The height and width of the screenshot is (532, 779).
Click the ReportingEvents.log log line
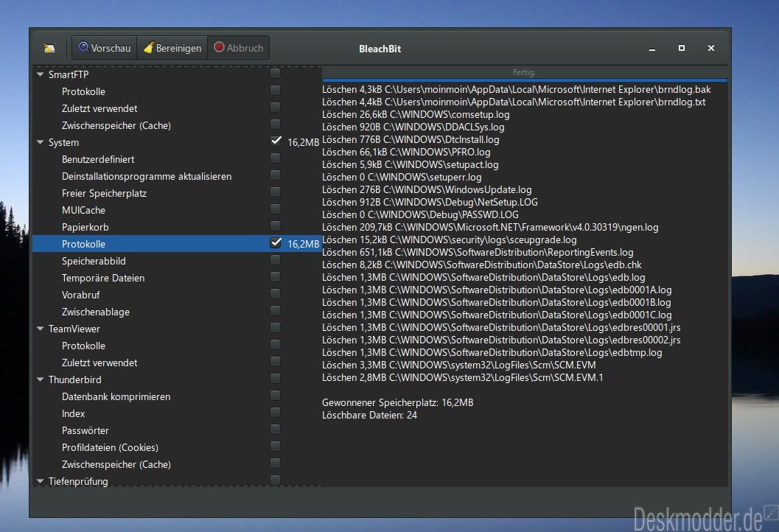(x=478, y=252)
